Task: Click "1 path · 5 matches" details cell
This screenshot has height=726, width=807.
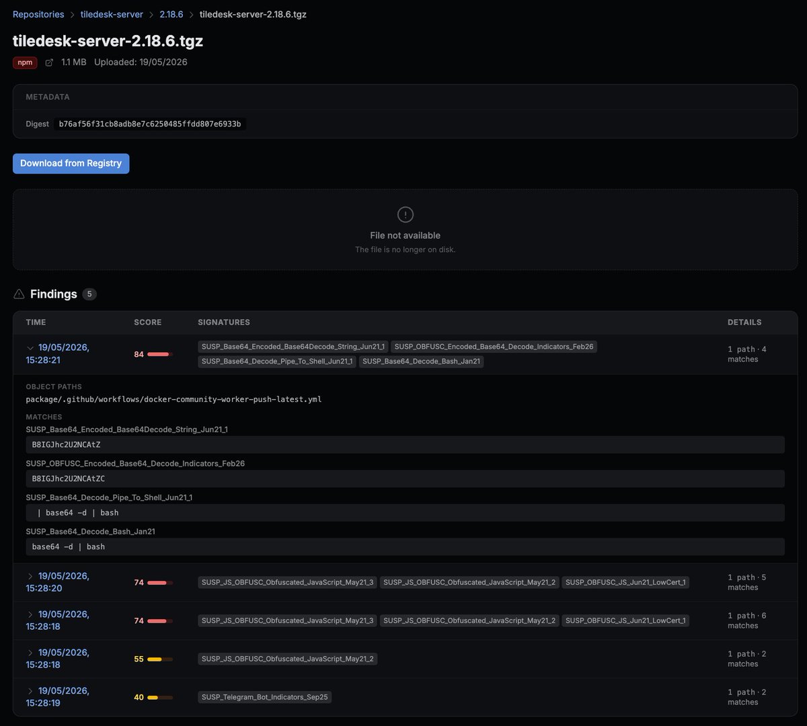Action: [747, 582]
